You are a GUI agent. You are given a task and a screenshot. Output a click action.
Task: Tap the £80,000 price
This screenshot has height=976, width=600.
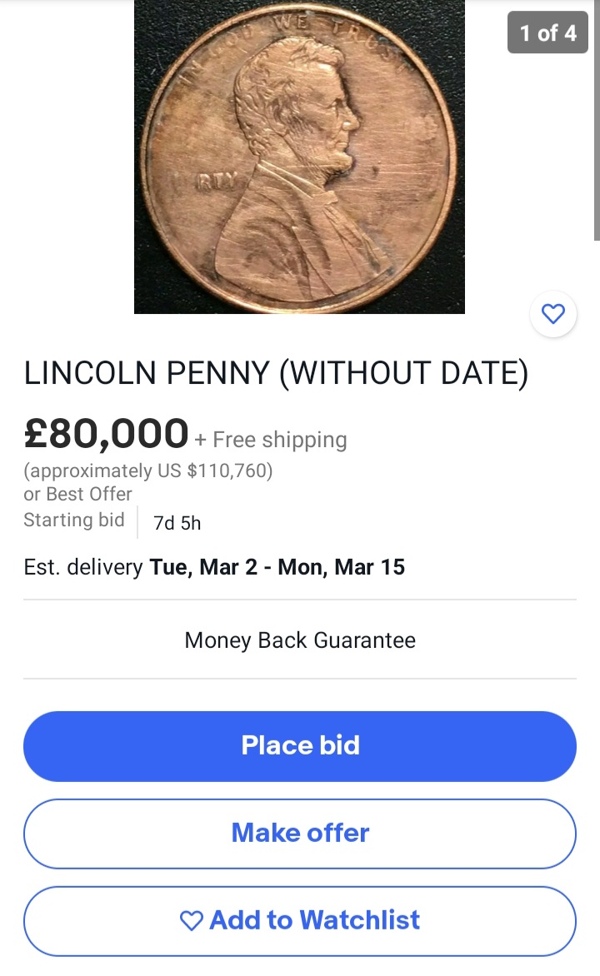(106, 433)
